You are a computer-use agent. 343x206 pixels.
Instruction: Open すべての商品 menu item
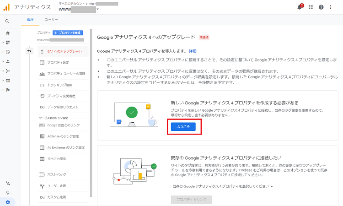click(x=63, y=159)
